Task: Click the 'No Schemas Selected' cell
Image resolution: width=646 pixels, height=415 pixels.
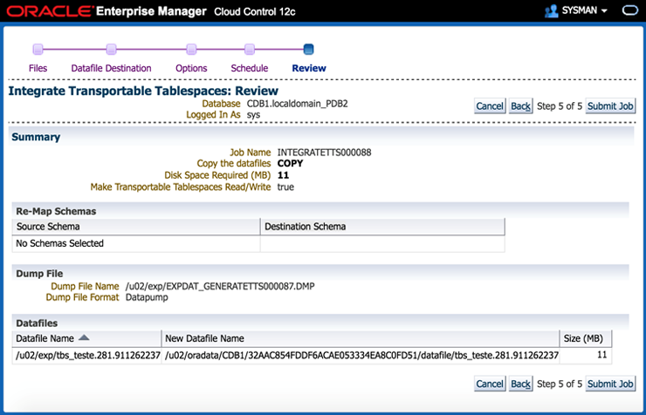Action: [x=136, y=243]
